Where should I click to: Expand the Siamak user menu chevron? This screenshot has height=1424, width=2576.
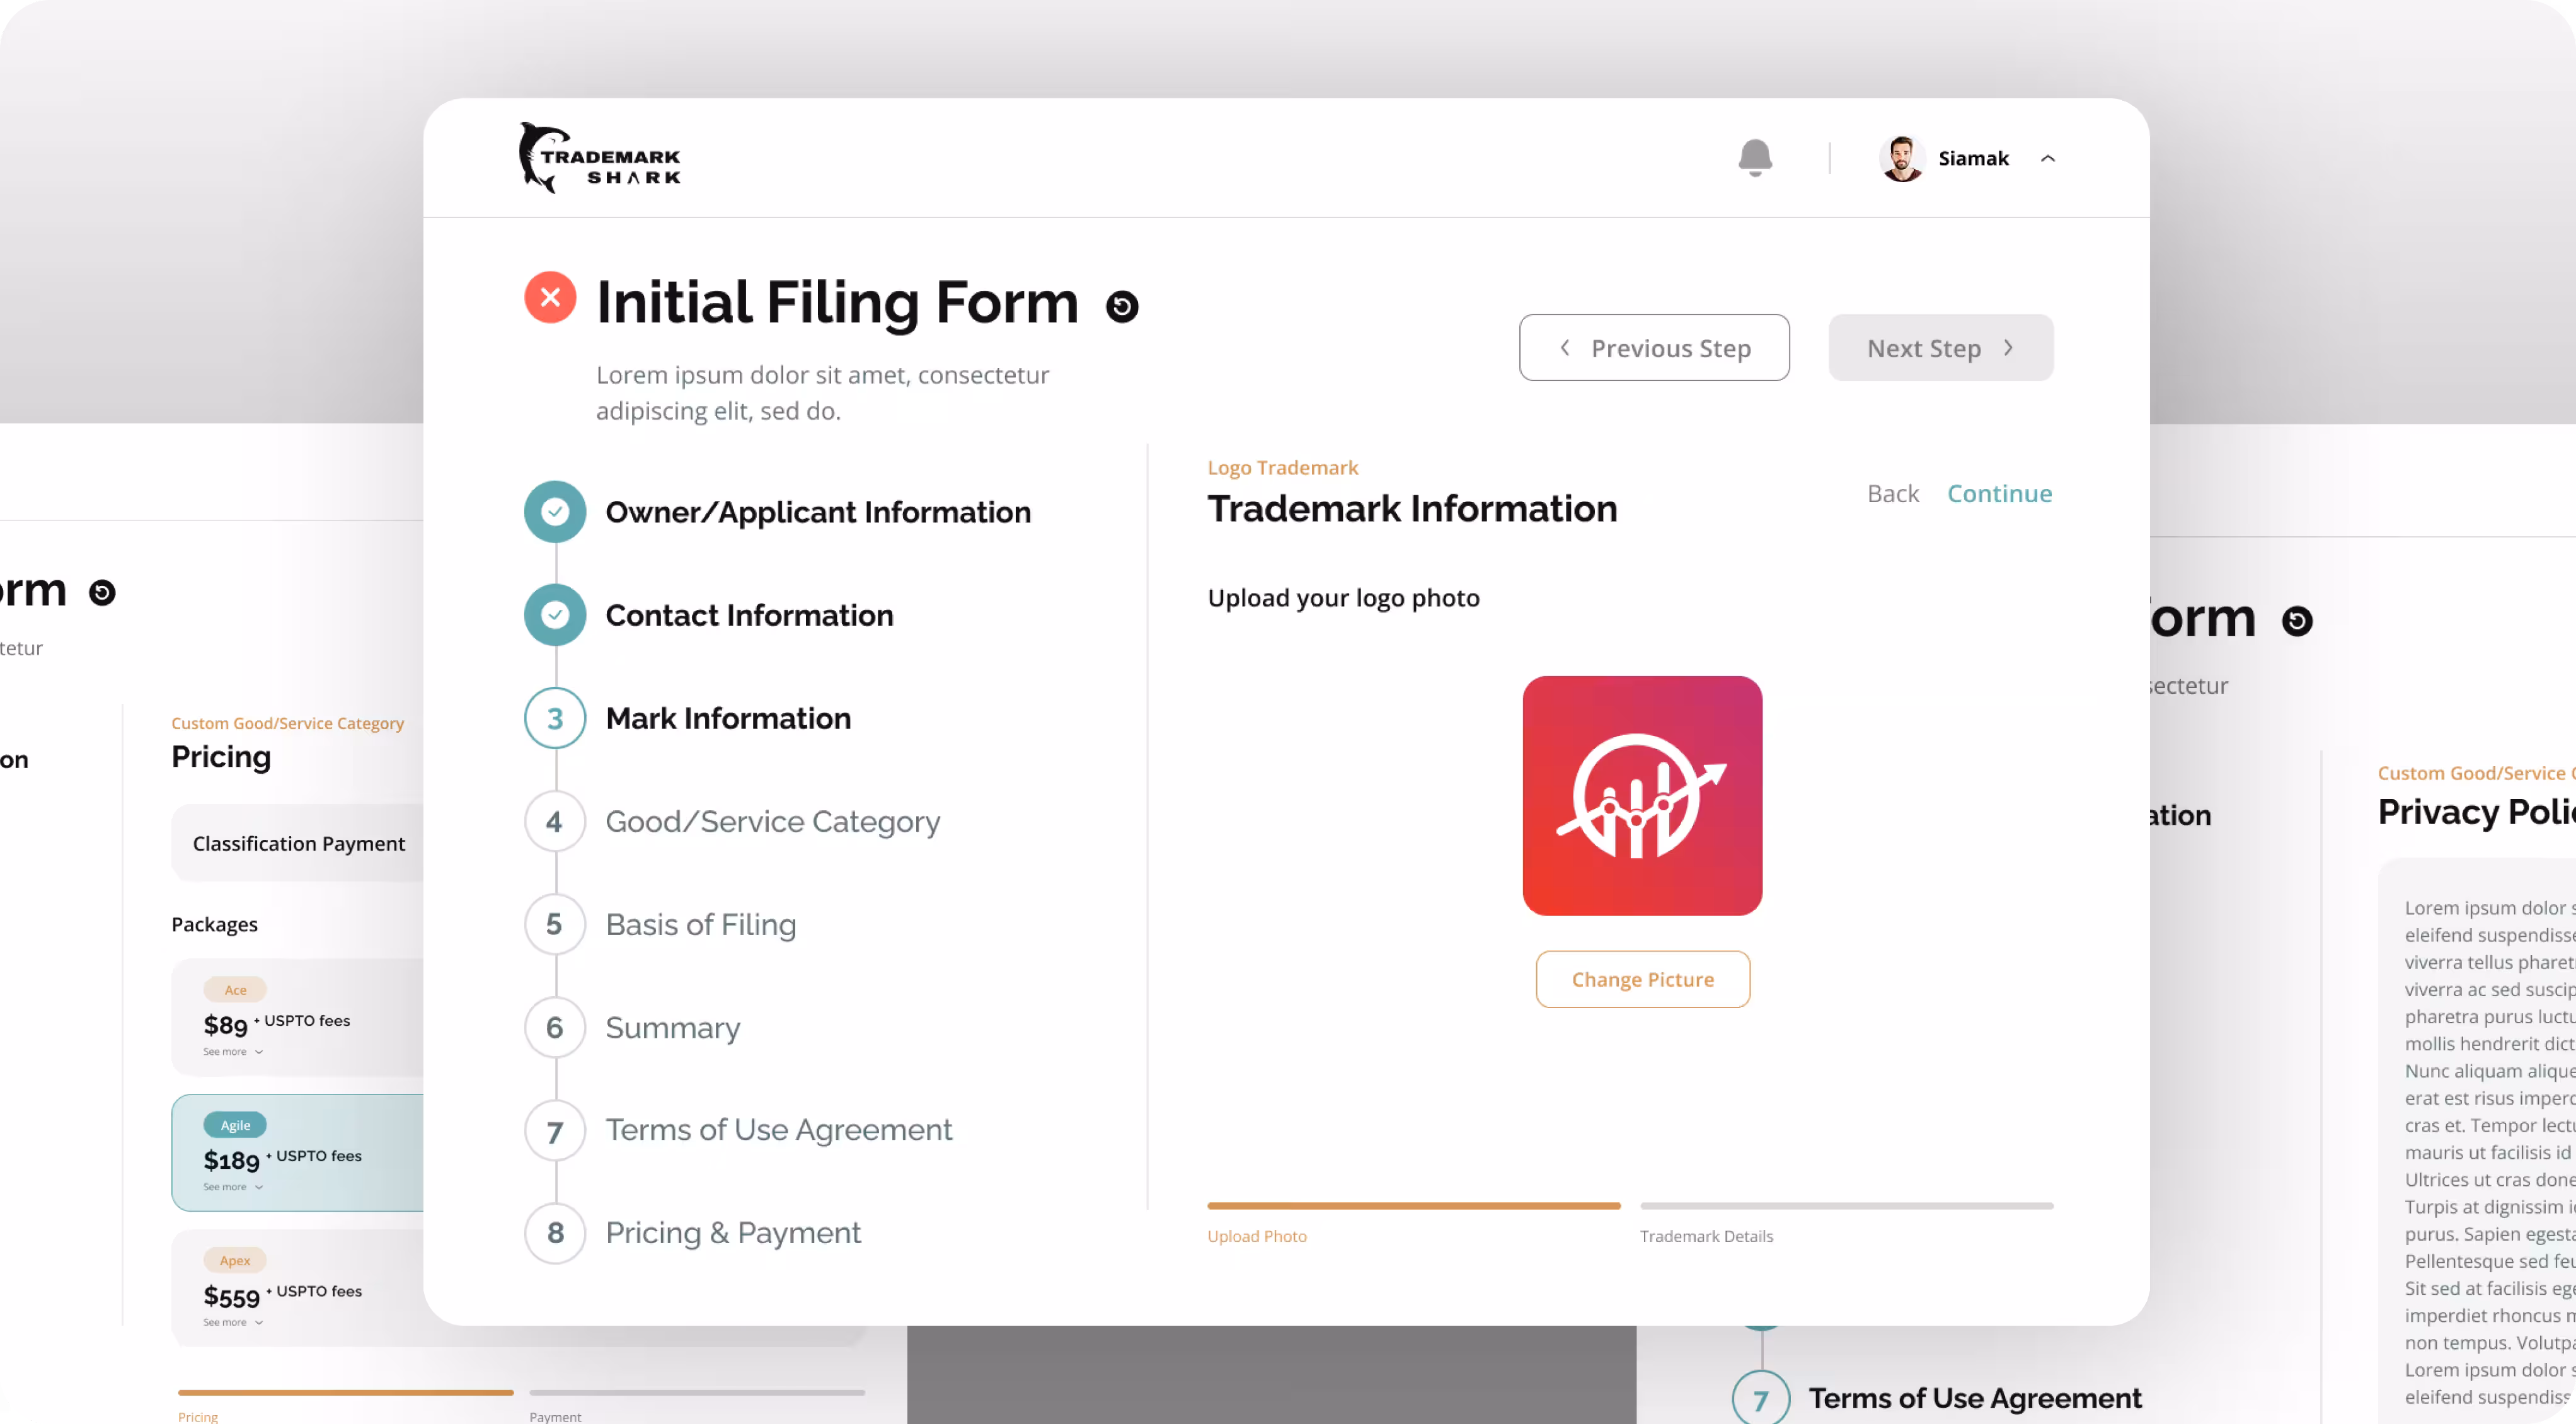(2048, 158)
